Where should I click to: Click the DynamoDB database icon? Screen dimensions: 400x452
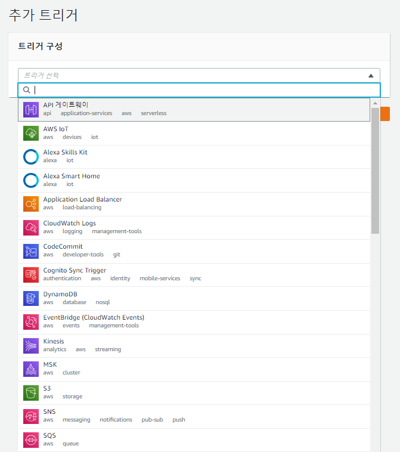[x=31, y=298]
